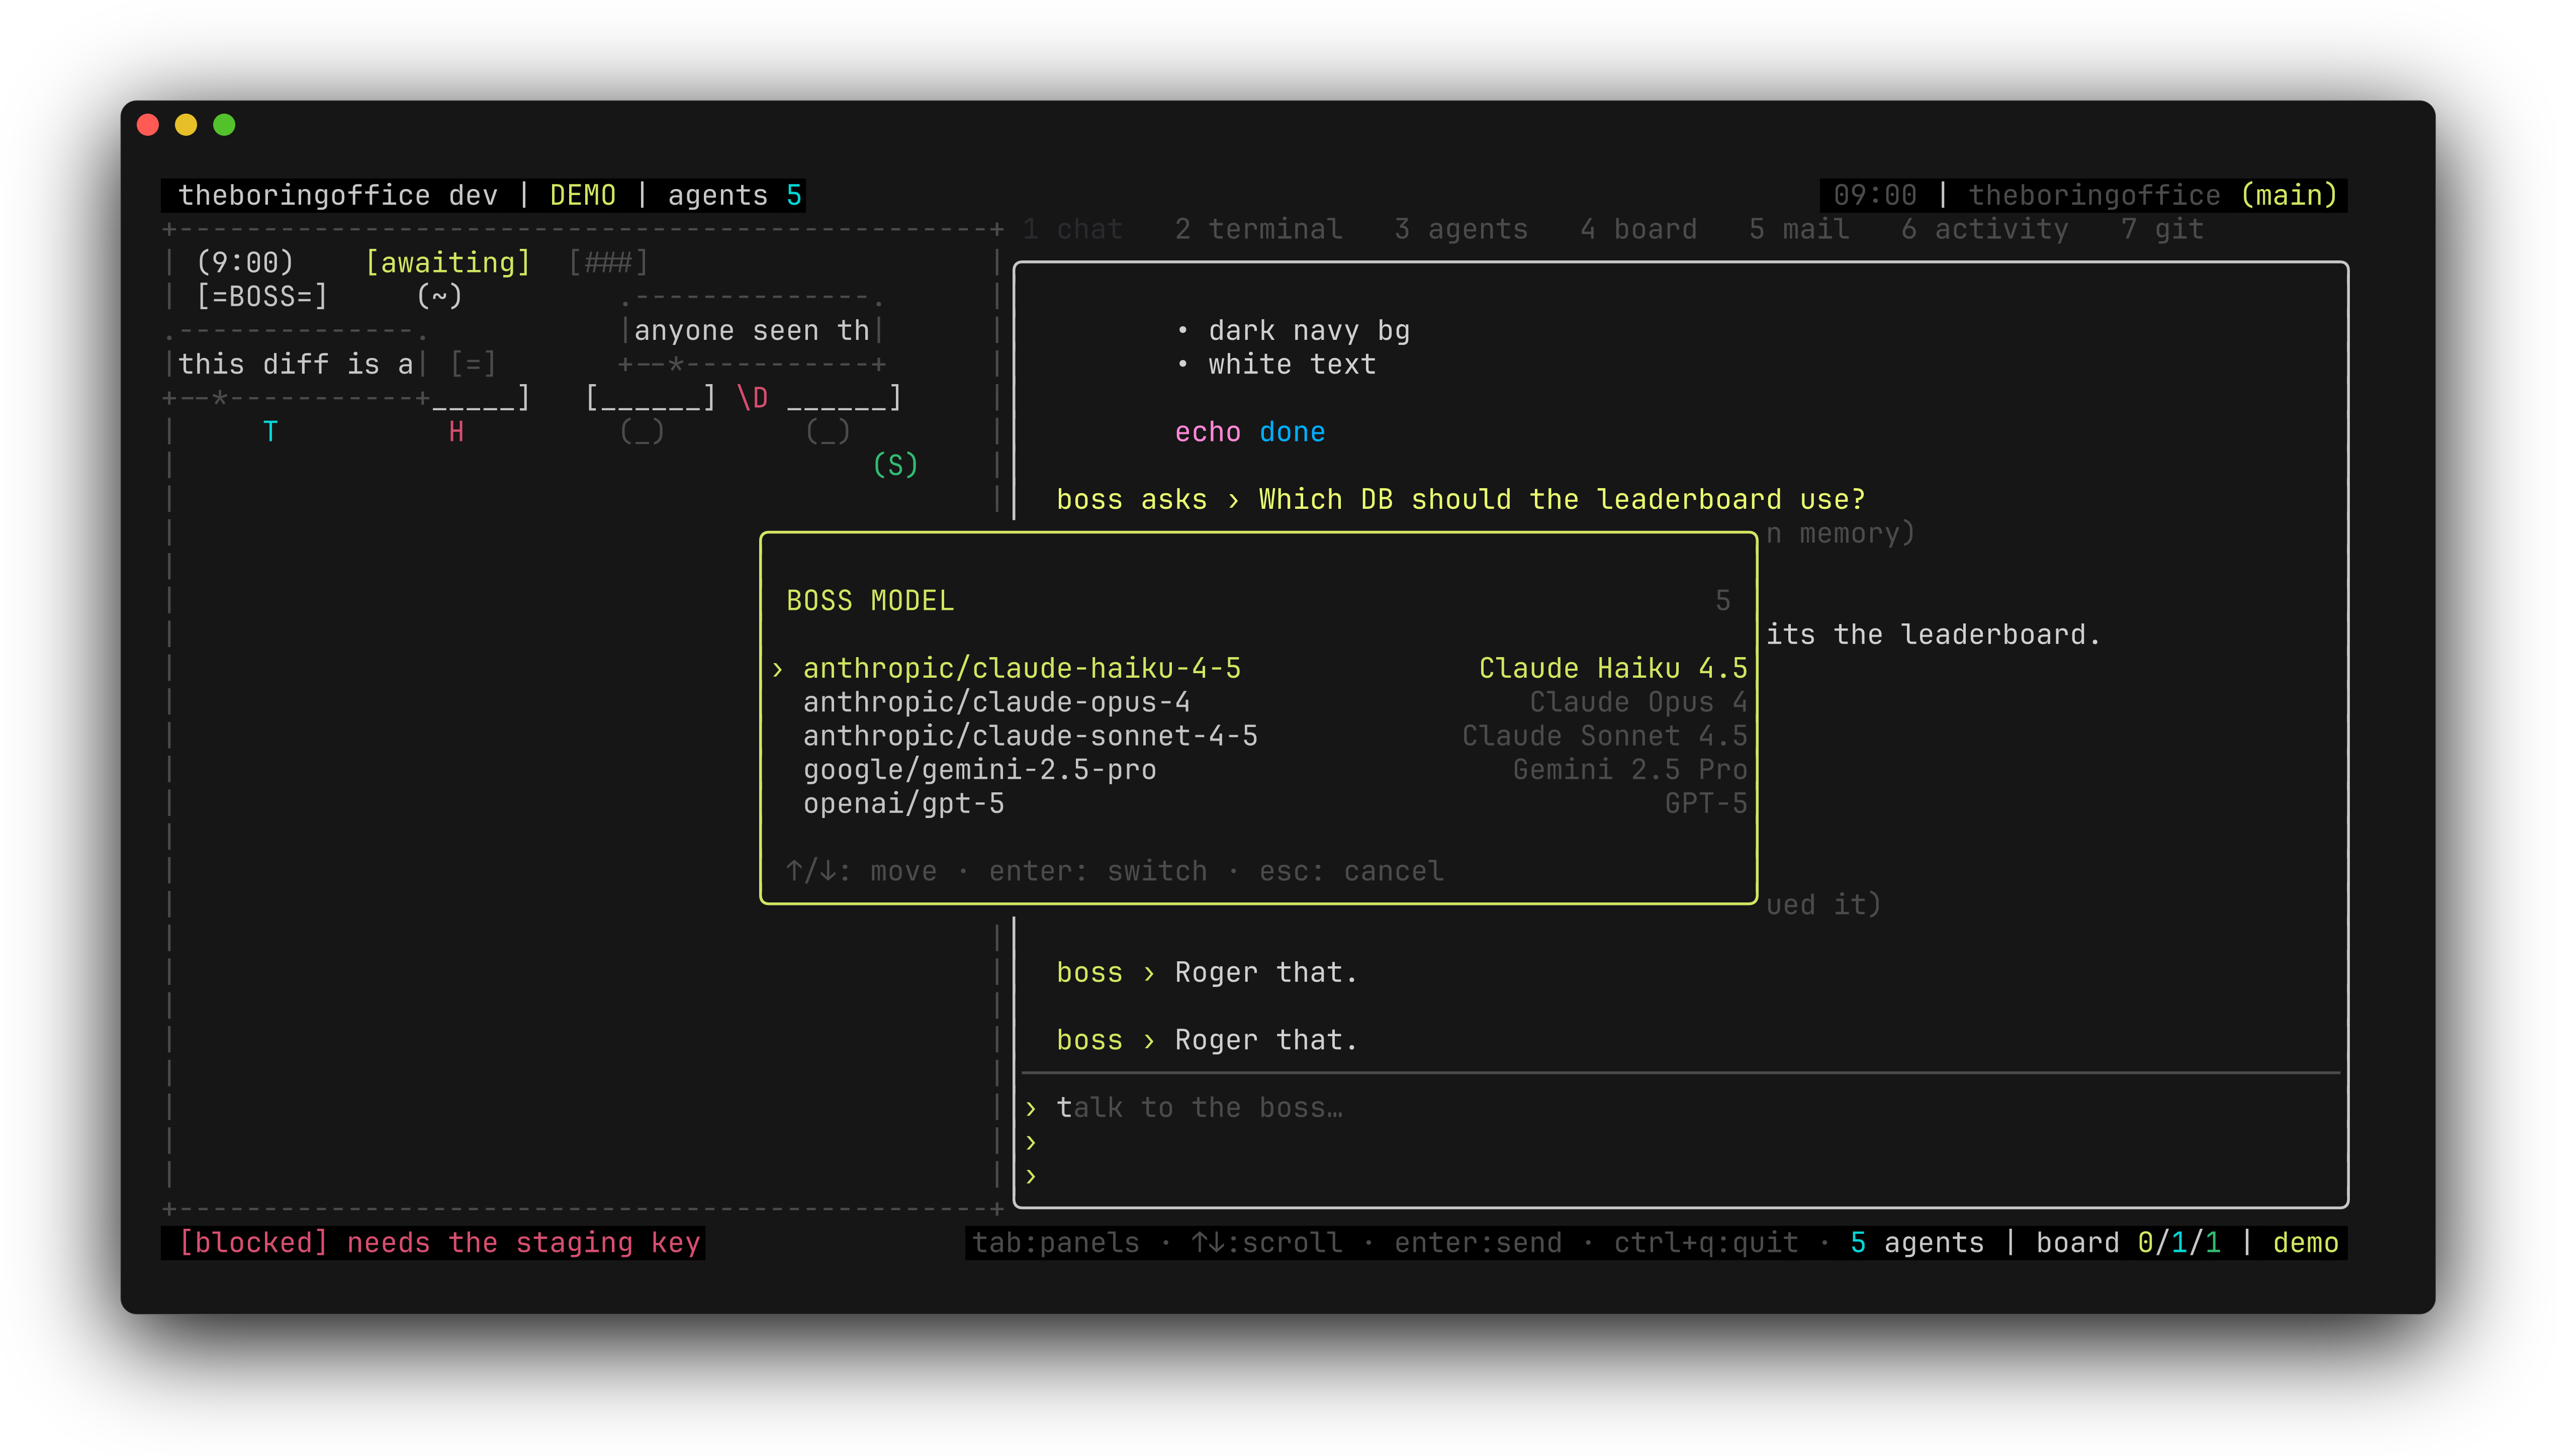Click 'Which DB should the leaderboard use?' question

click(1562, 499)
